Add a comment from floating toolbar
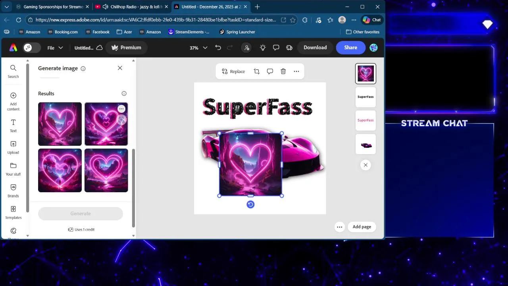This screenshot has height=286, width=508. [x=270, y=71]
